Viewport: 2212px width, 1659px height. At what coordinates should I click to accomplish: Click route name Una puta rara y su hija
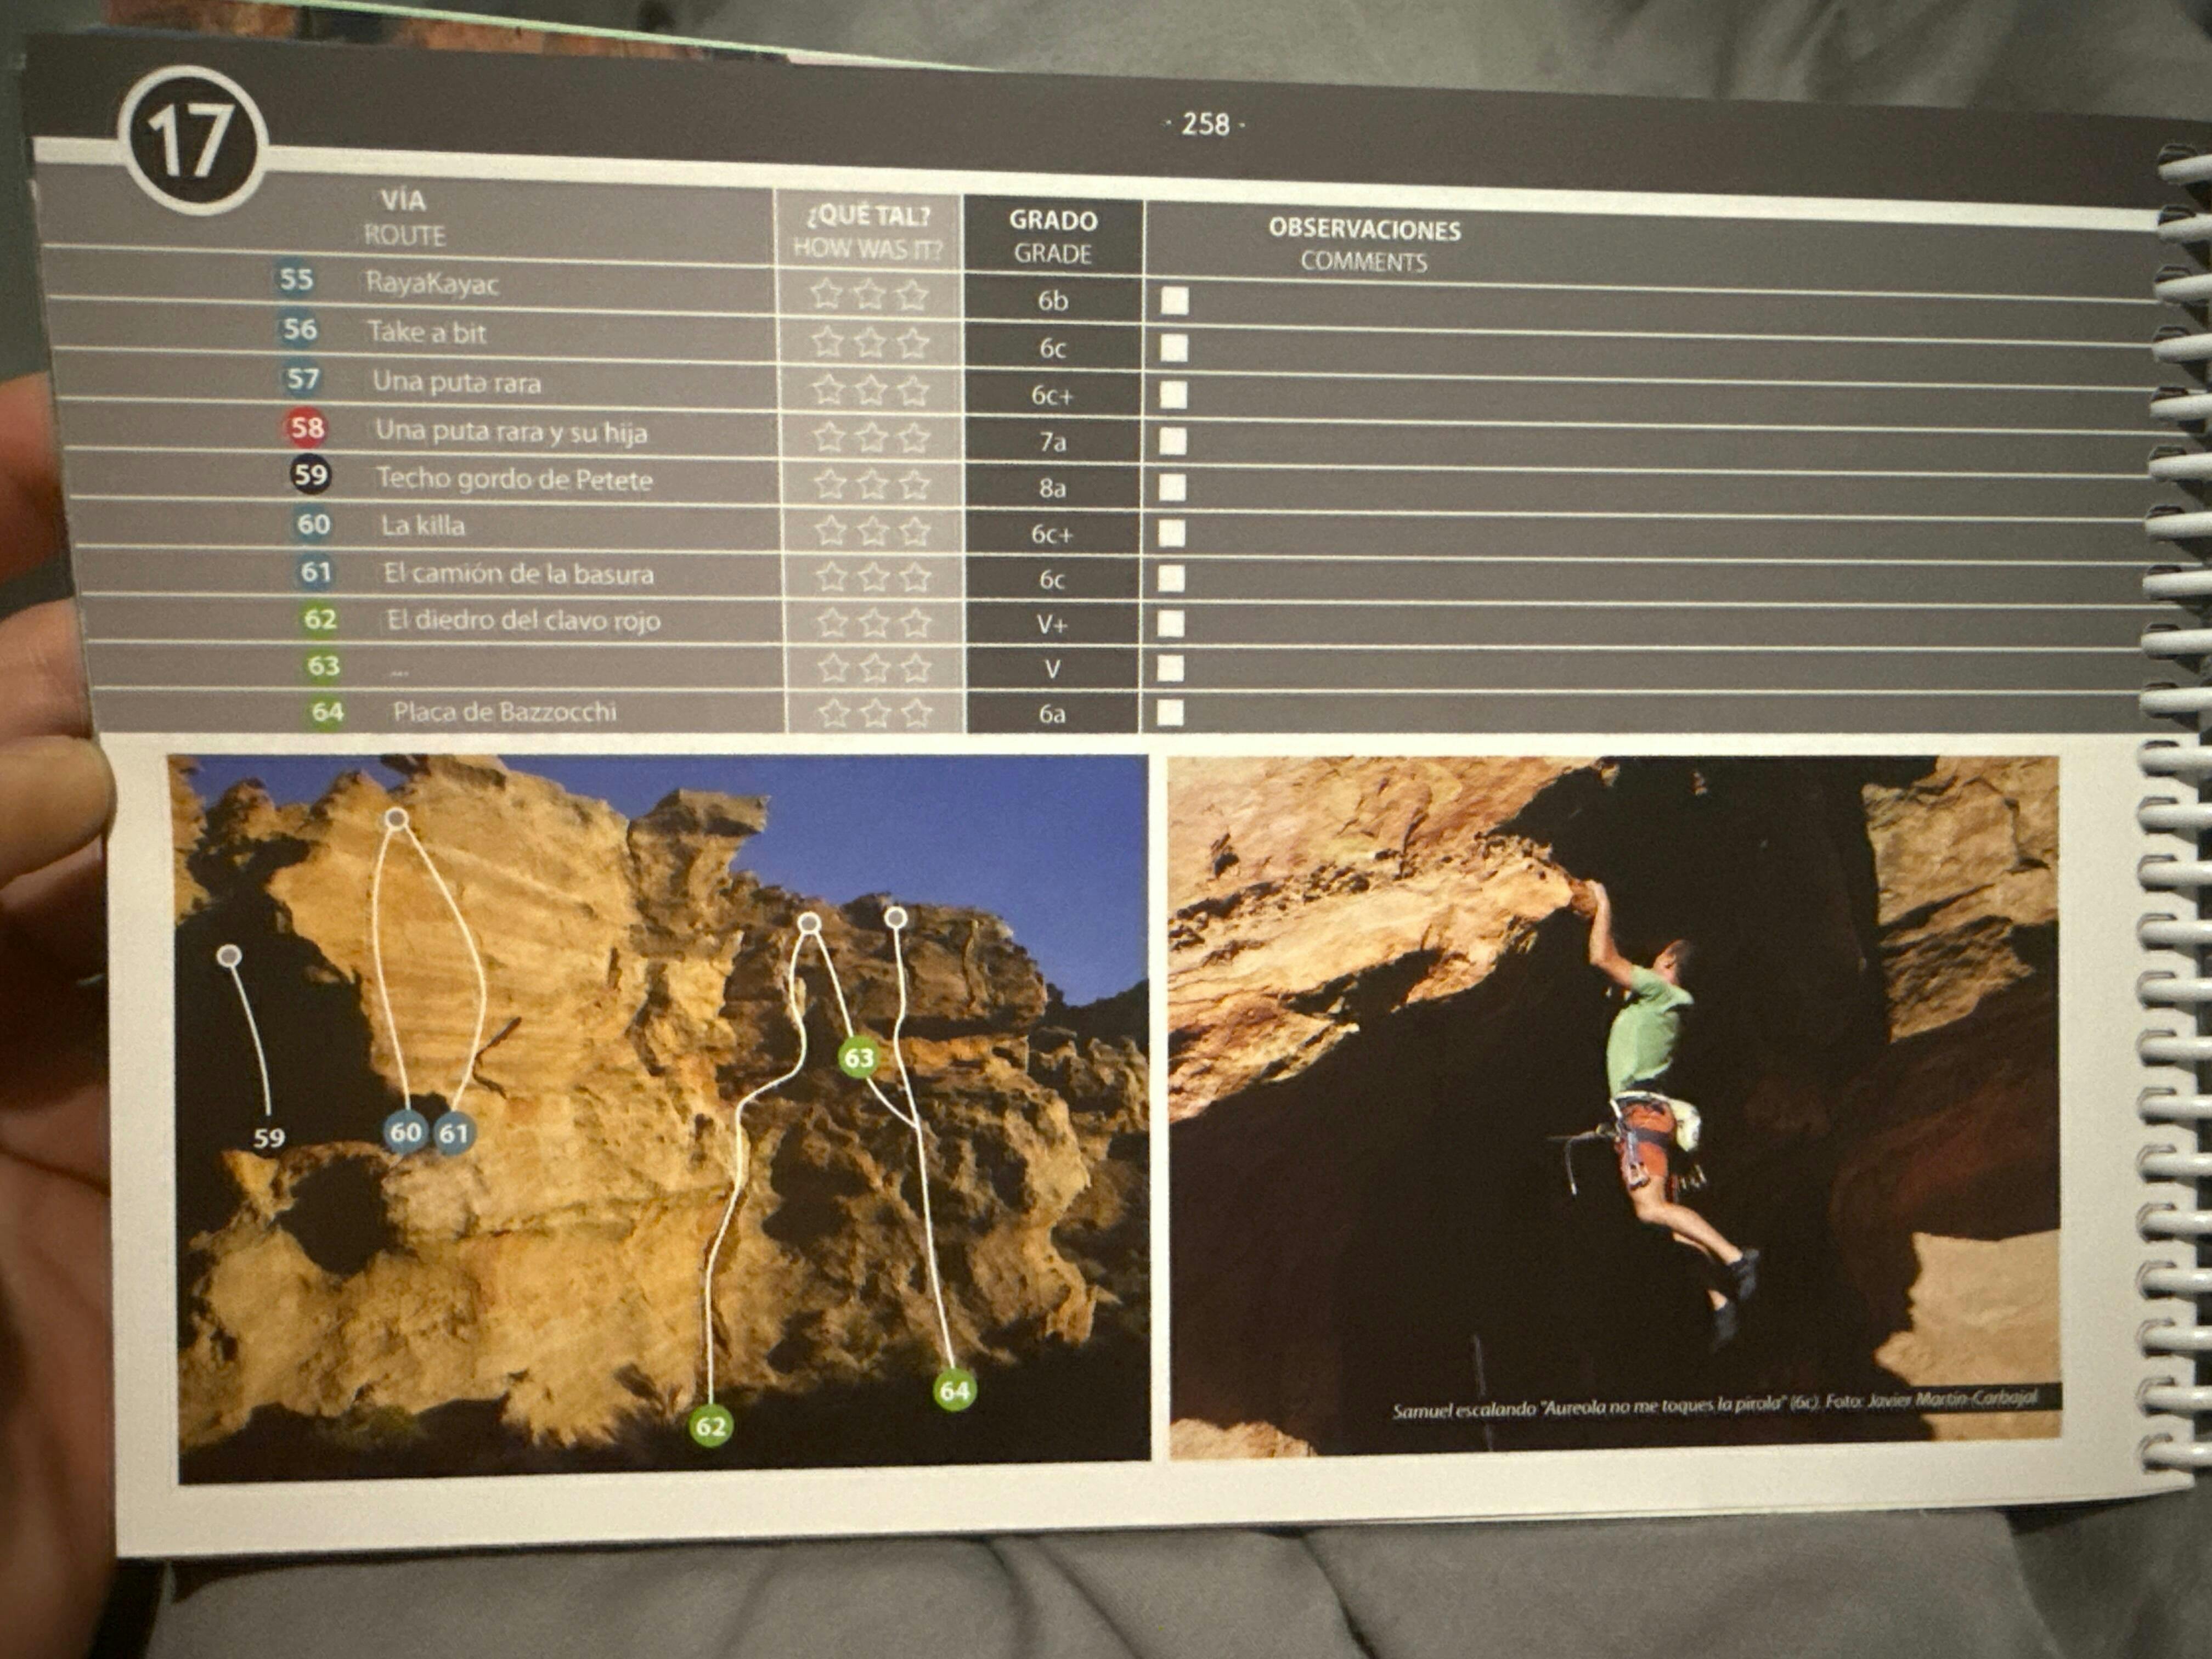pos(511,432)
